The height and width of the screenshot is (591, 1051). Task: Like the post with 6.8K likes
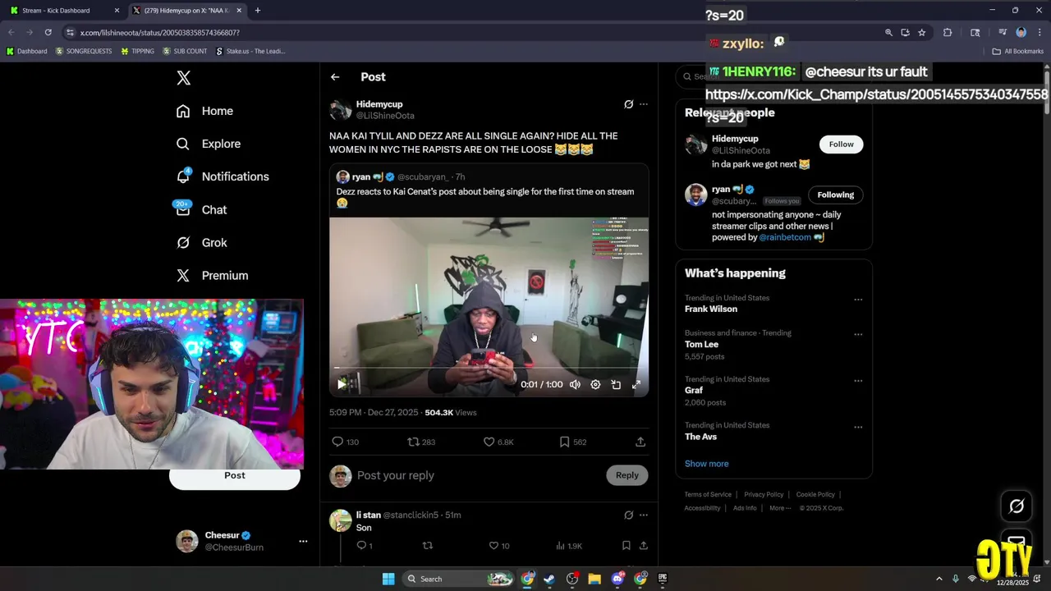click(x=498, y=442)
